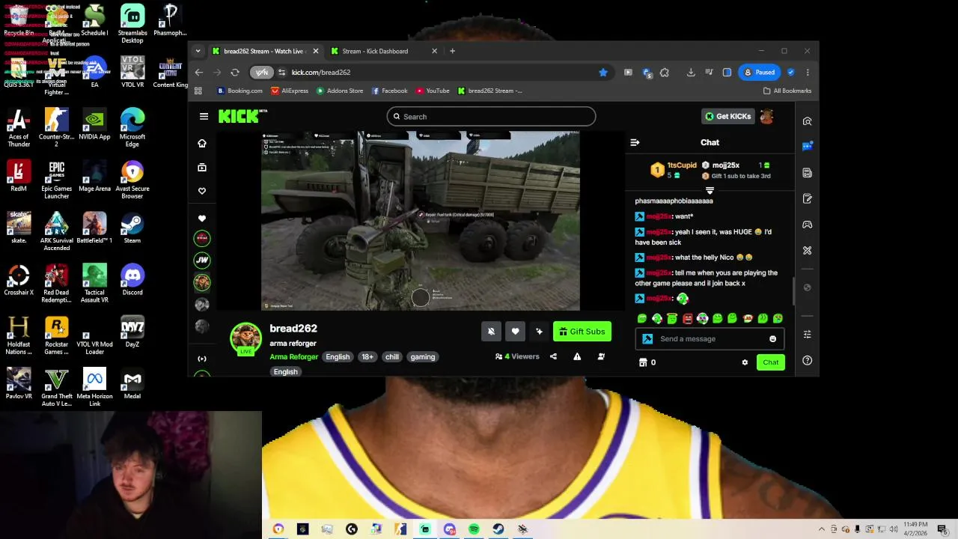Go to Kick home via sidebar icon
Image resolution: width=958 pixels, height=539 pixels.
(202, 143)
